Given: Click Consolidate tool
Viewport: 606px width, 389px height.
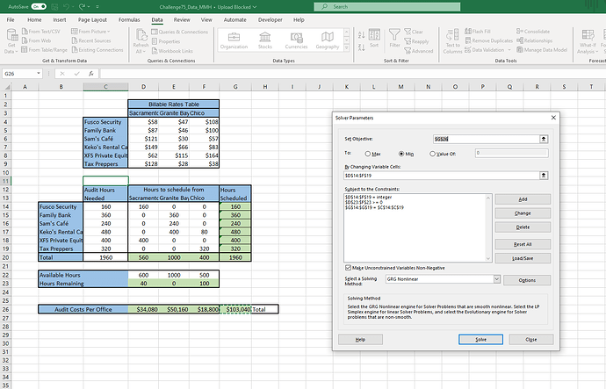Looking at the screenshot, I should tap(533, 32).
